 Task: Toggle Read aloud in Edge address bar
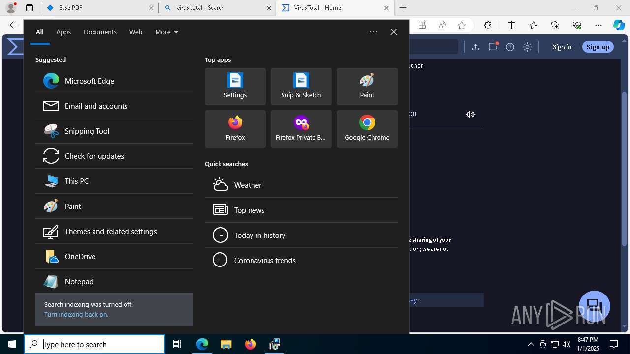pos(442,25)
